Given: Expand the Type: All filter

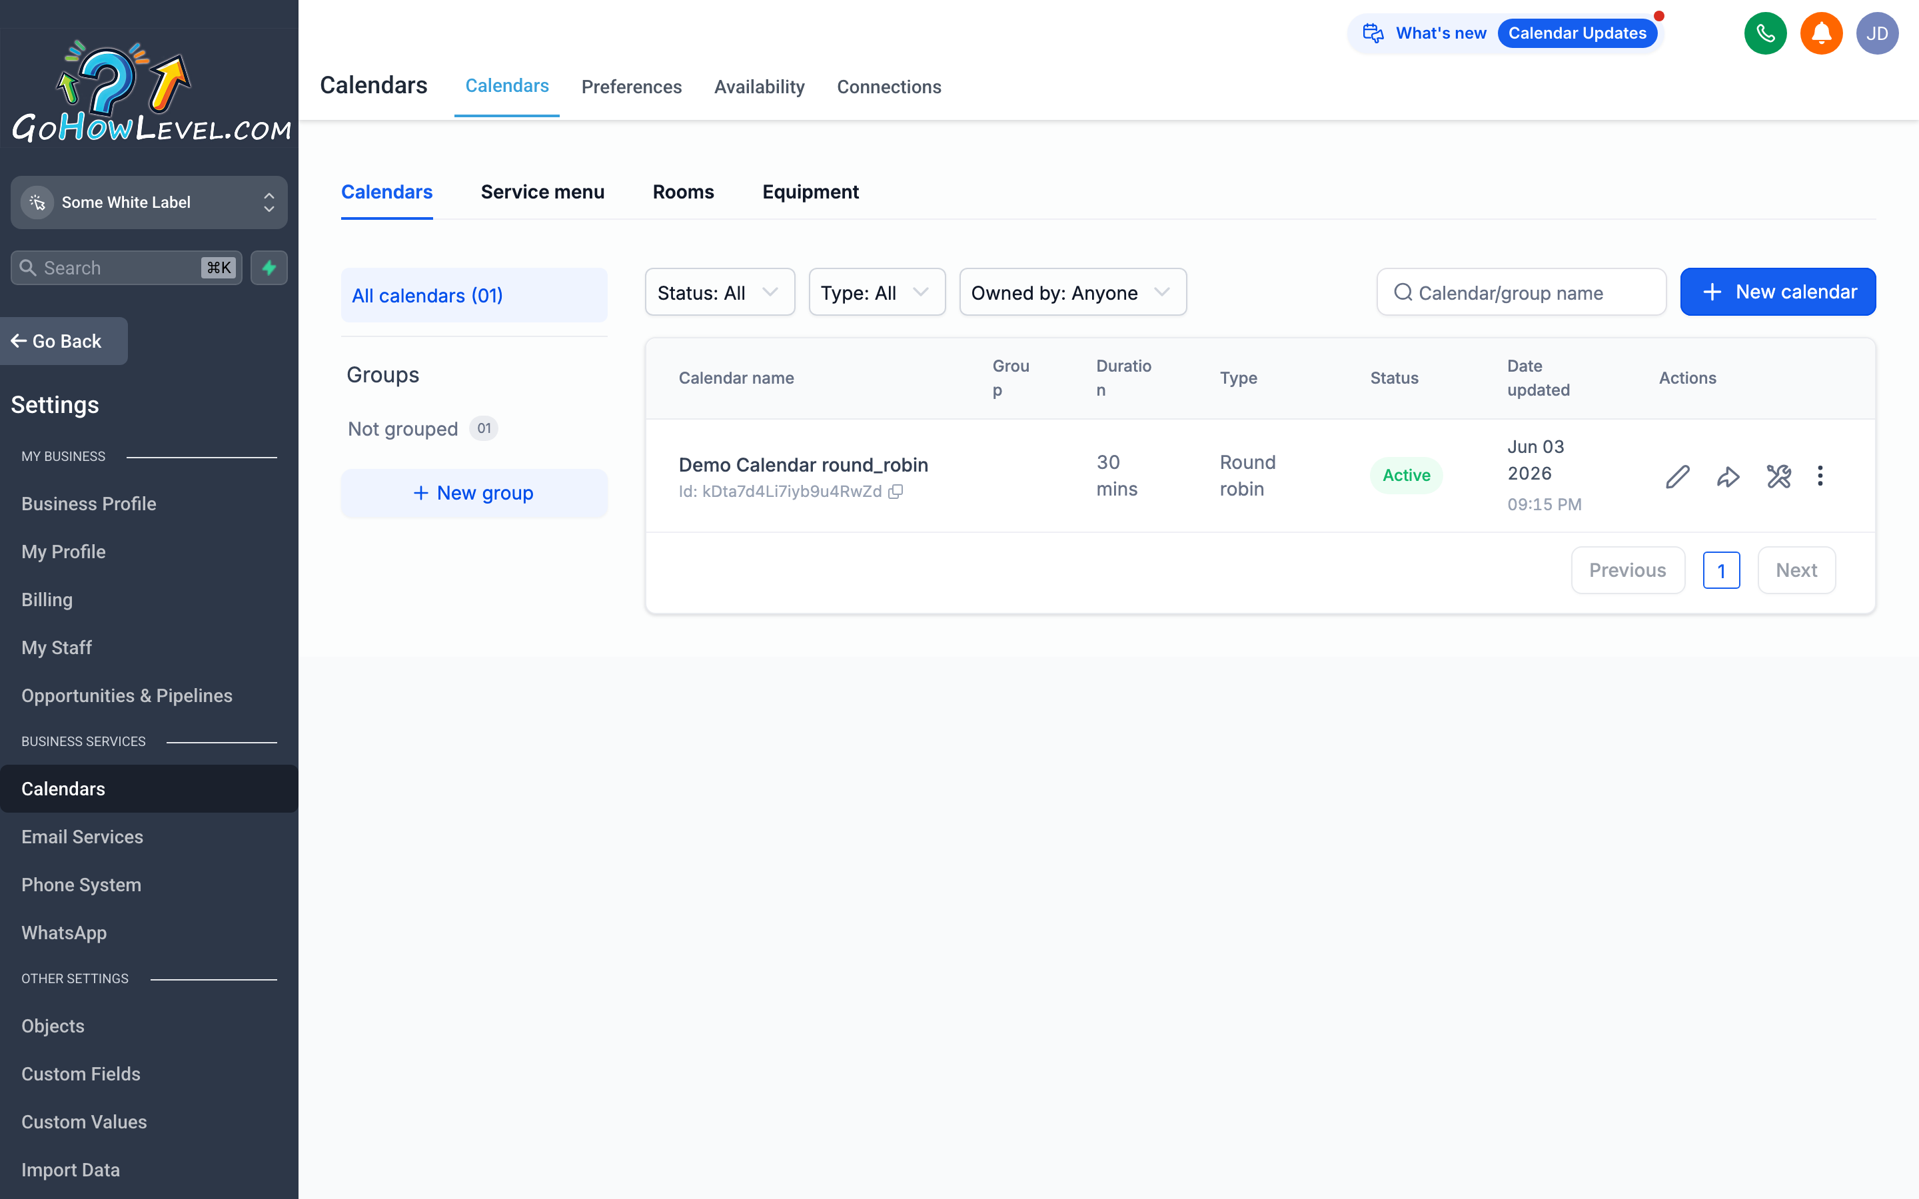Looking at the screenshot, I should 876,292.
